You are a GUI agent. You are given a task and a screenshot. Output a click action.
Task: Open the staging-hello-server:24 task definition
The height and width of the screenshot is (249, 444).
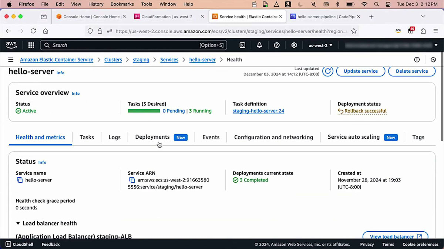(x=258, y=111)
